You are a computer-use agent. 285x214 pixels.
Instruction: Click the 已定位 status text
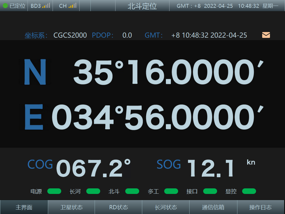tap(18, 6)
